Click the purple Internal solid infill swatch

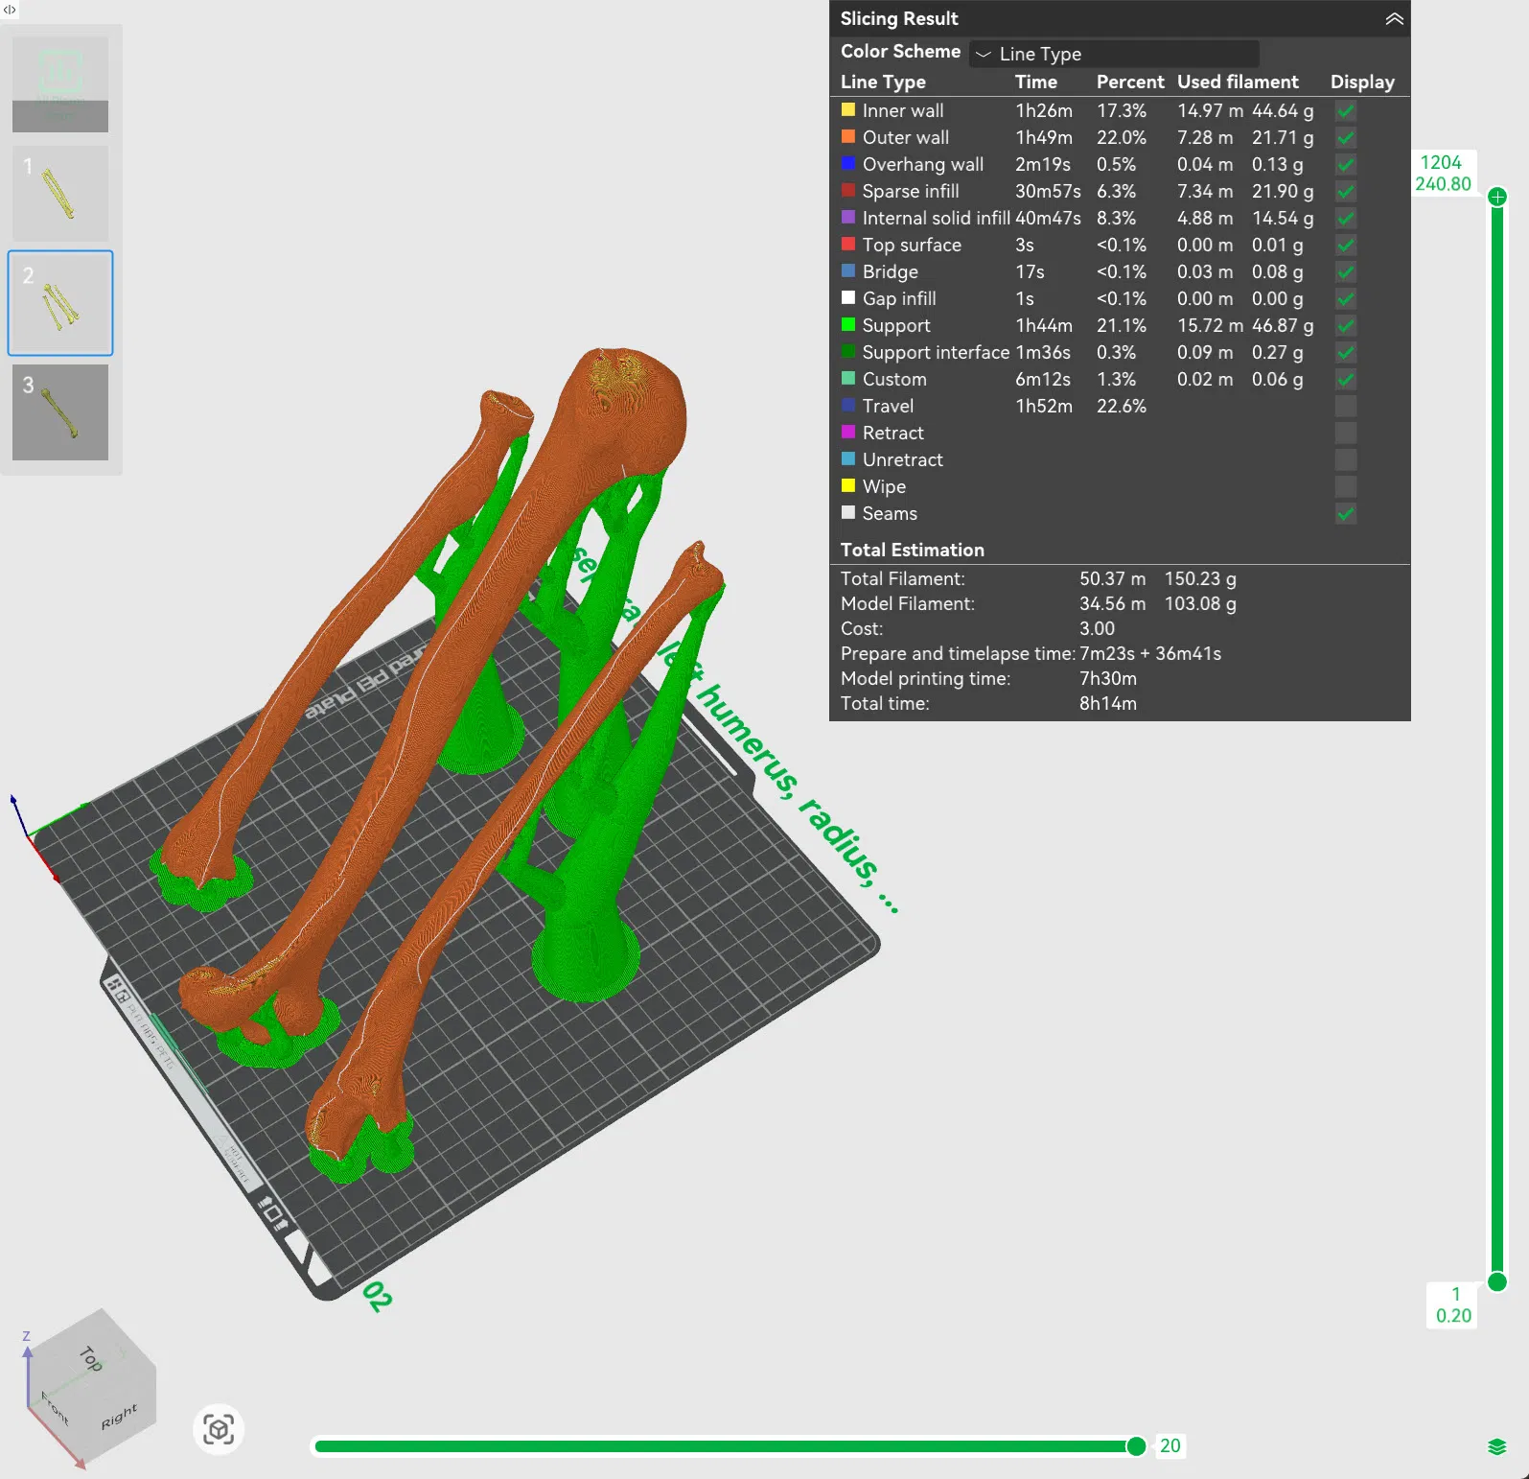pos(848,217)
